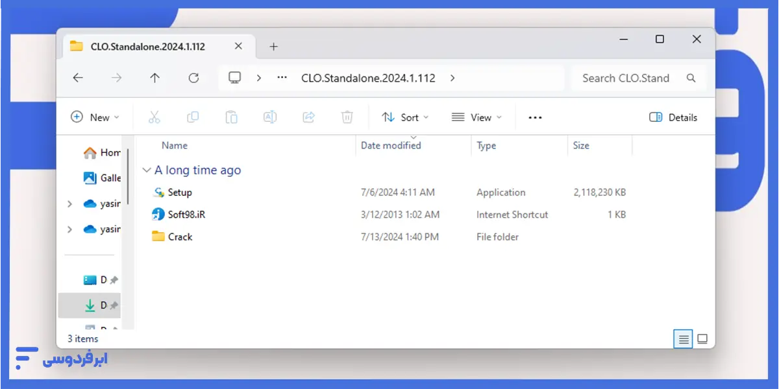Go forward with the right arrow

coord(116,78)
